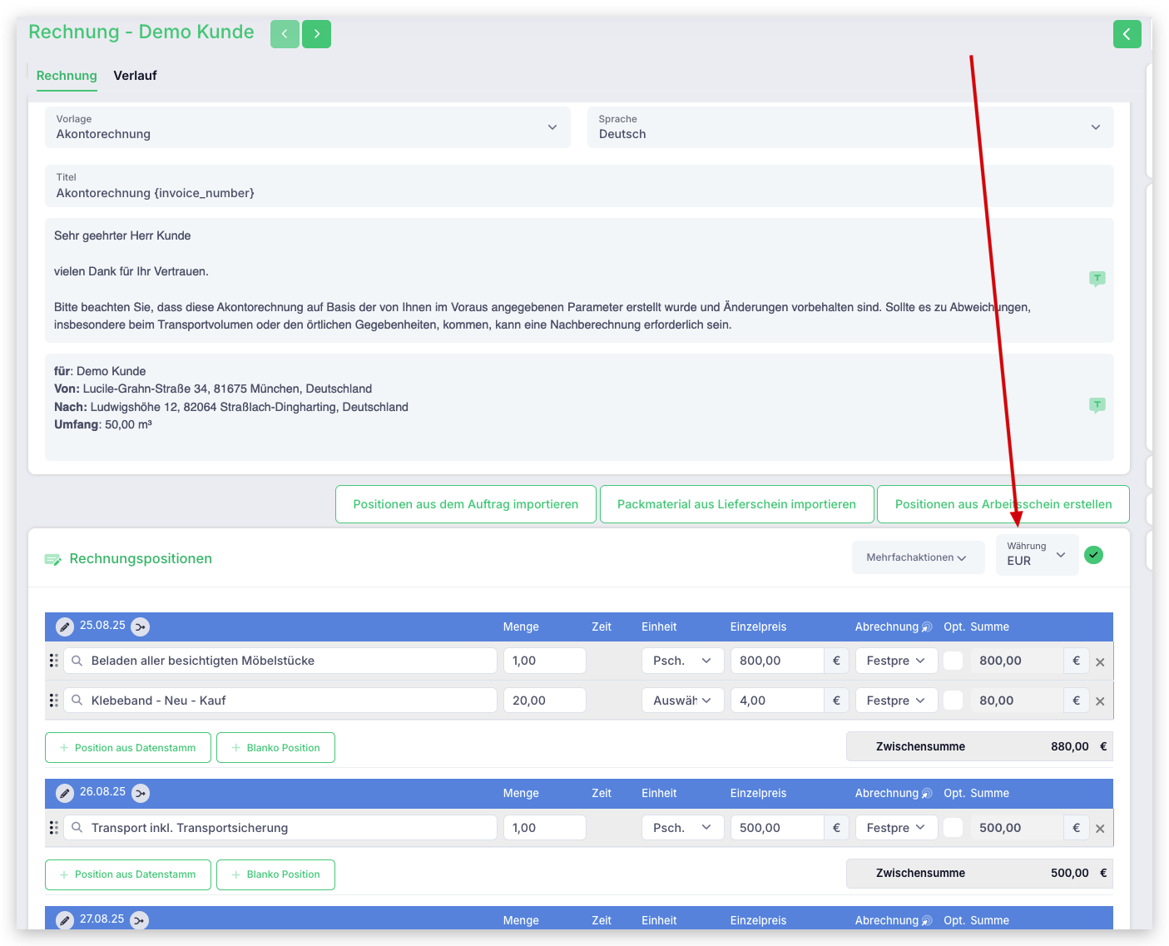Viewport: 1169px width, 946px height.
Task: Add Position aus Datenstamm under 25.08.25
Action: coord(128,748)
